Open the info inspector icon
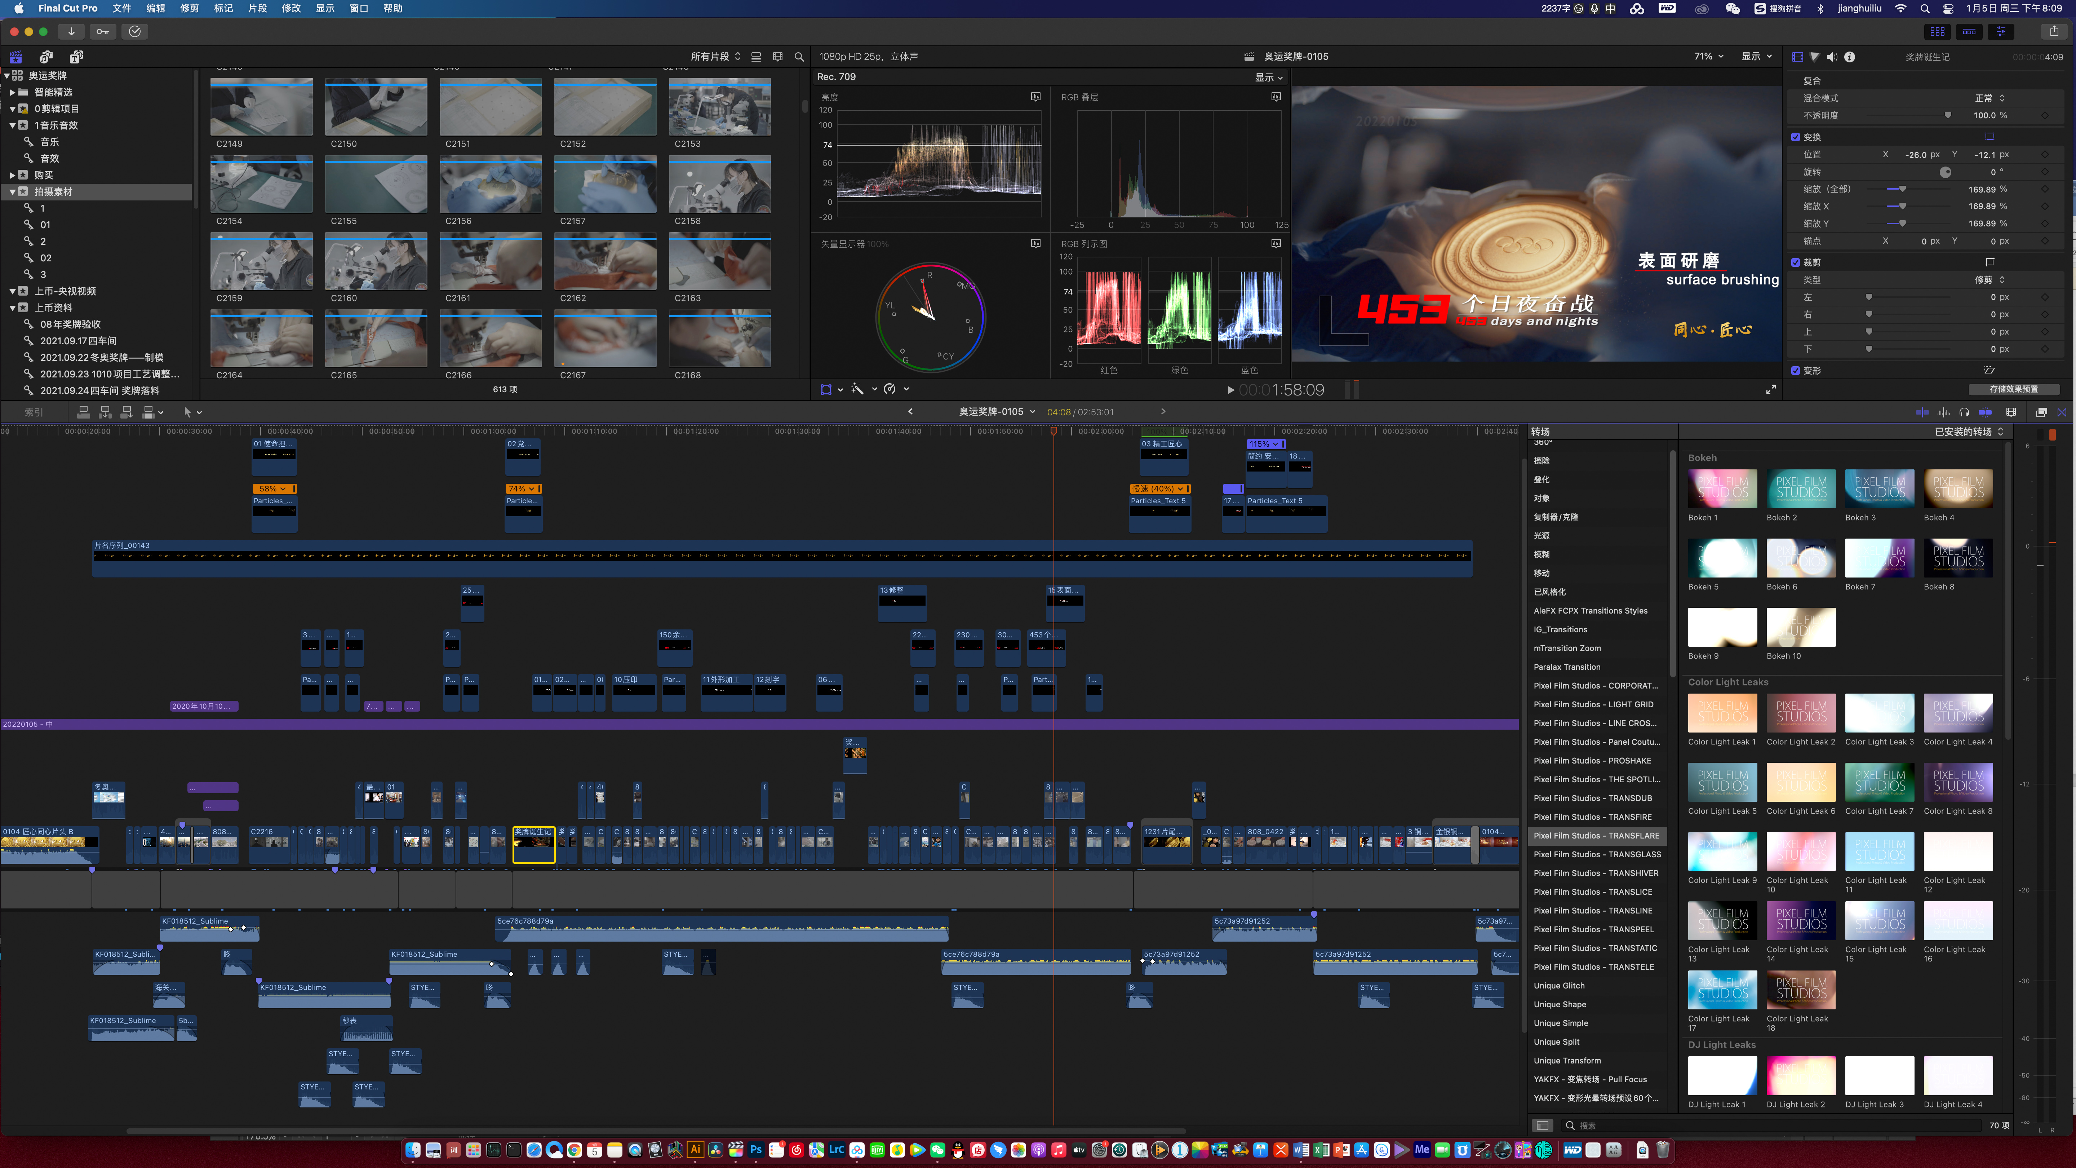This screenshot has height=1168, width=2076. pos(1850,57)
